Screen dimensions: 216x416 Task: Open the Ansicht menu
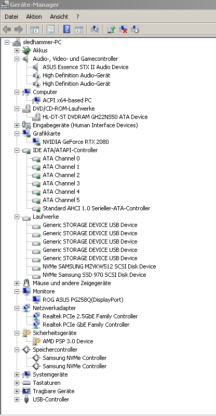[x=59, y=17]
